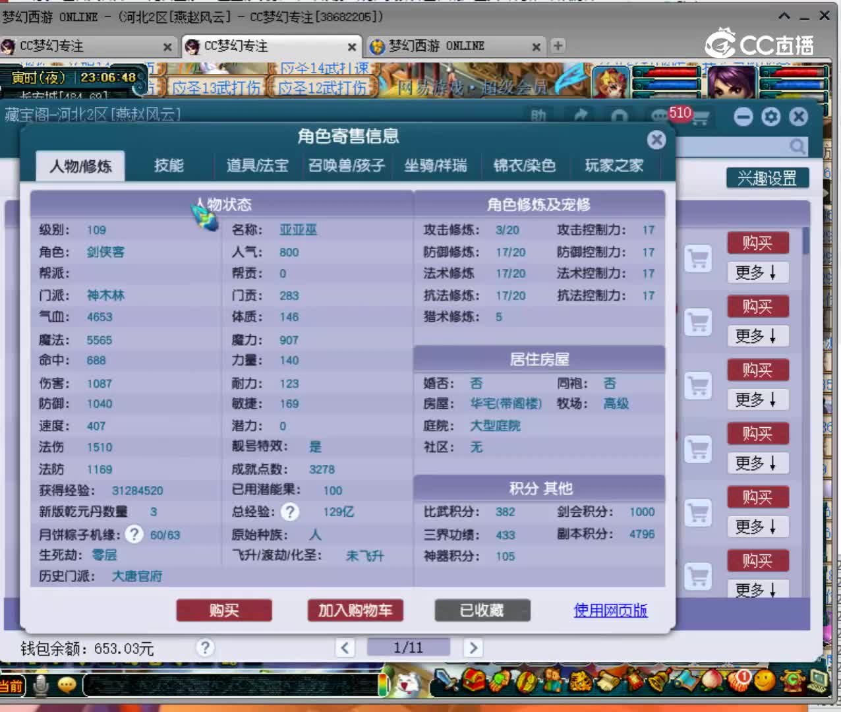Viewport: 841px width, 712px height.
Task: Open the gear settings icon in treasure pavilion header
Action: click(770, 117)
